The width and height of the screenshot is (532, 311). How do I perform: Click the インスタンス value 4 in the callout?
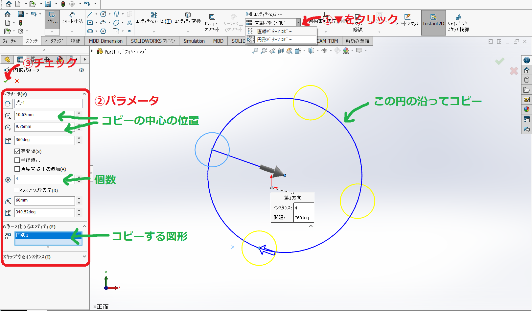(304, 208)
